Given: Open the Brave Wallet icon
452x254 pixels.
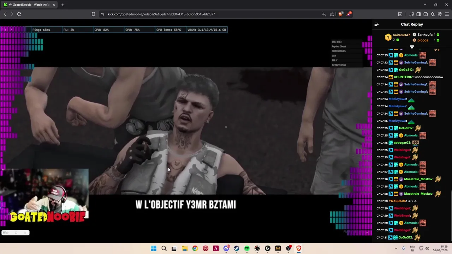Looking at the screenshot, I should click(x=426, y=14).
